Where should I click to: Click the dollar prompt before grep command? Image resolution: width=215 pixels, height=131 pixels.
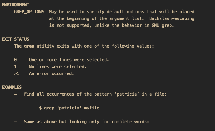coord(40,108)
